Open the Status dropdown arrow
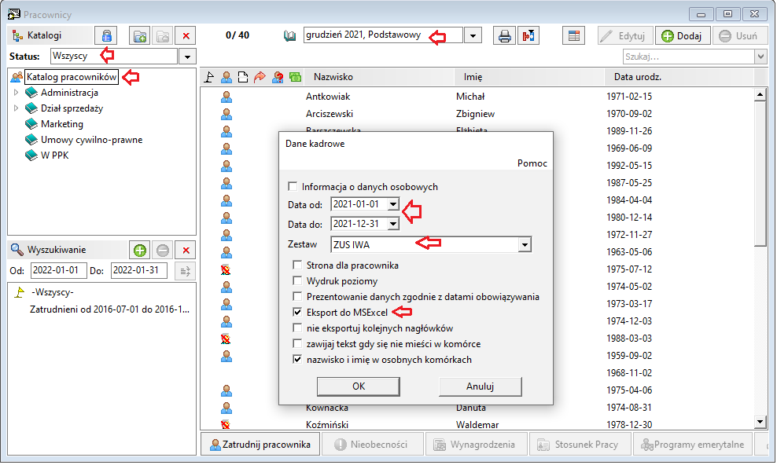Image resolution: width=777 pixels, height=465 pixels. (x=187, y=57)
